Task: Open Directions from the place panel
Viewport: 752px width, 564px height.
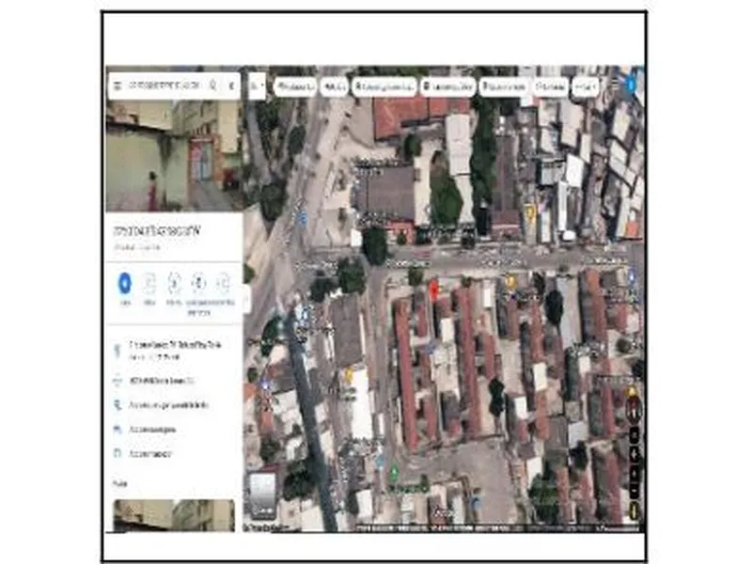Action: click(125, 282)
